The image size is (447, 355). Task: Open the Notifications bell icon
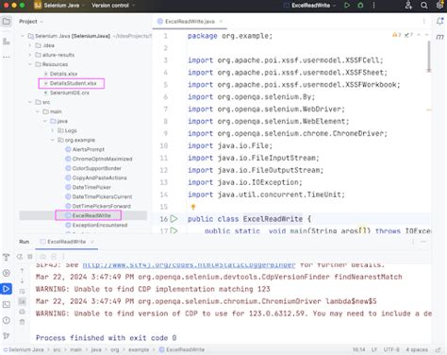coord(439,22)
